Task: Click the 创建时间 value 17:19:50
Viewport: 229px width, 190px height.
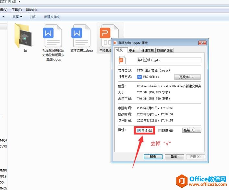Action: point(155,108)
